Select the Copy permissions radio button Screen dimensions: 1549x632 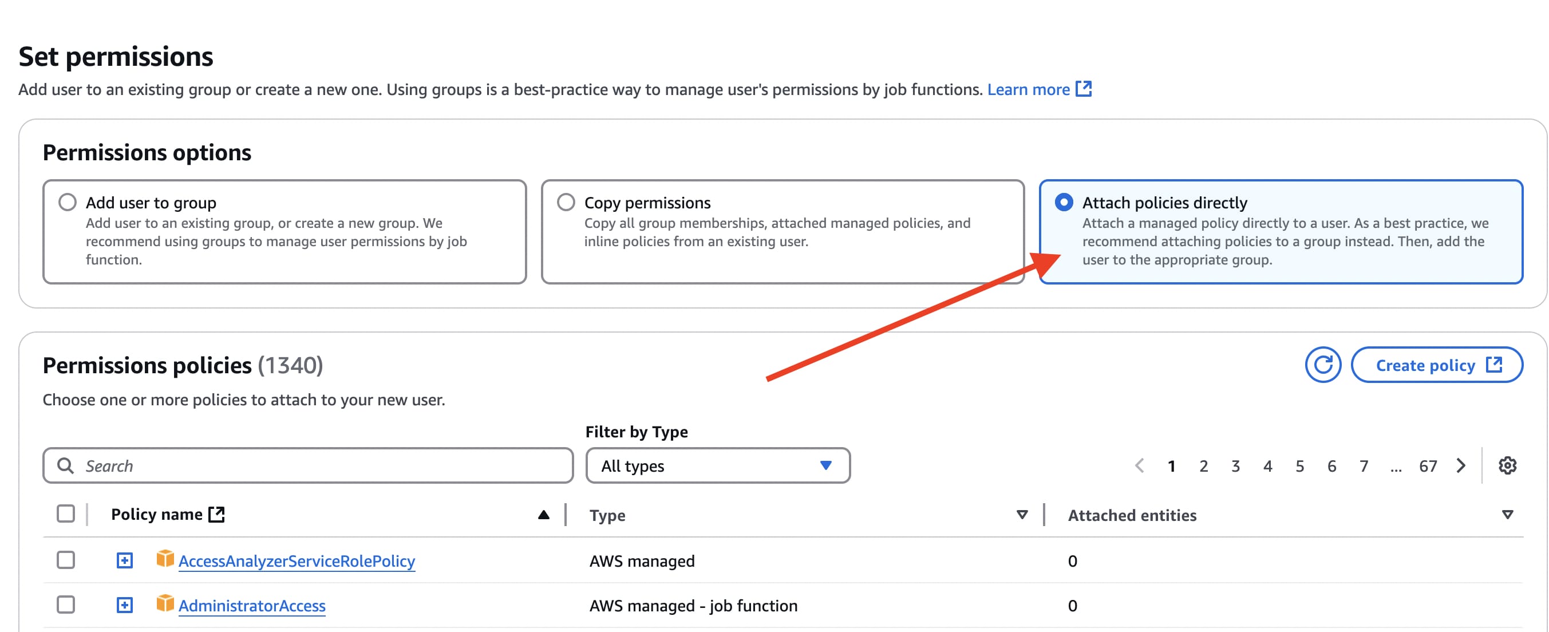pyautogui.click(x=566, y=202)
